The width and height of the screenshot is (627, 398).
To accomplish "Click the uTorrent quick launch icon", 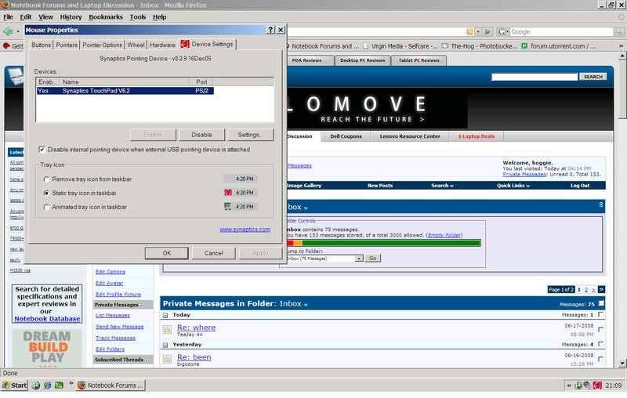I will point(36,385).
